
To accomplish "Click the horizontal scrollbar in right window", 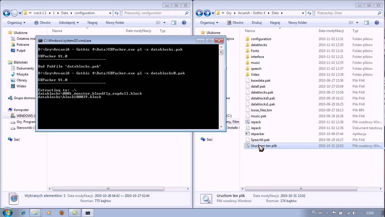I will [301, 189].
